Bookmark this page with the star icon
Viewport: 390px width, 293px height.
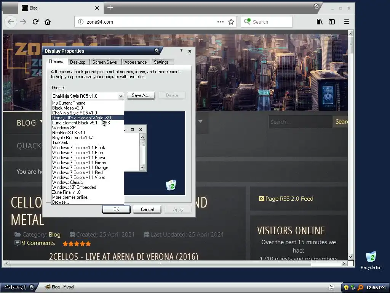231,22
